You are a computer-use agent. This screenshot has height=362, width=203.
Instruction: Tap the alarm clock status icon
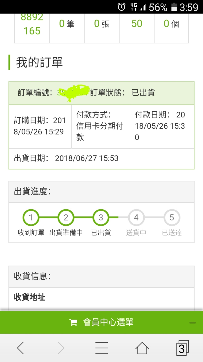pyautogui.click(x=122, y=7)
